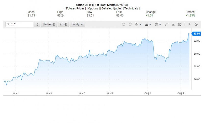The image size is (204, 123).
Task: Open the lightning bolt events dropdown
Action: (x=138, y=24)
